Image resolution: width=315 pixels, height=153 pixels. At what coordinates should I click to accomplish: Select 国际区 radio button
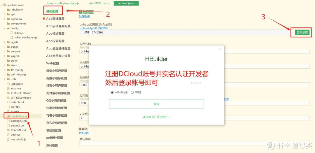tap(132, 92)
